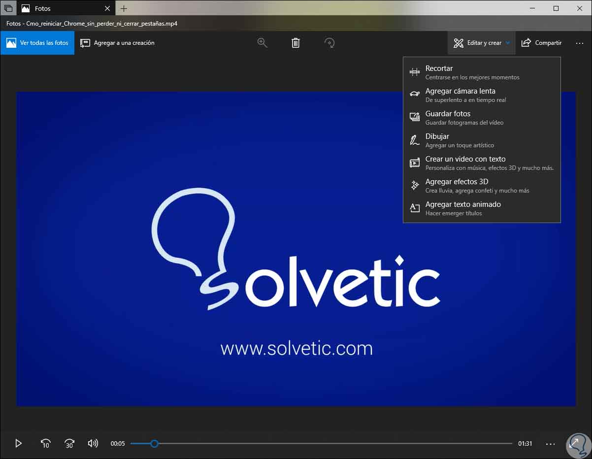This screenshot has width=592, height=459.
Task: Skip forward 30 seconds
Action: [x=69, y=443]
